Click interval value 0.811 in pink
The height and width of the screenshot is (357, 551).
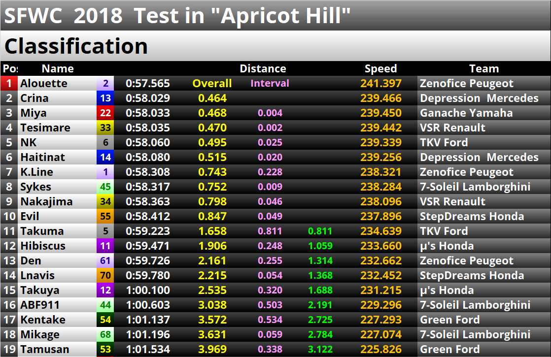270,231
